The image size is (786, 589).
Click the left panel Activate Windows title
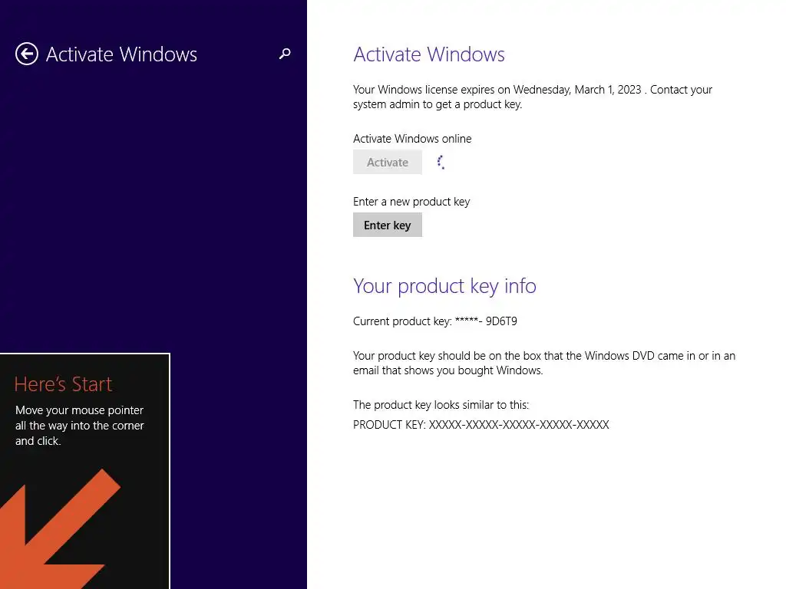[121, 54]
